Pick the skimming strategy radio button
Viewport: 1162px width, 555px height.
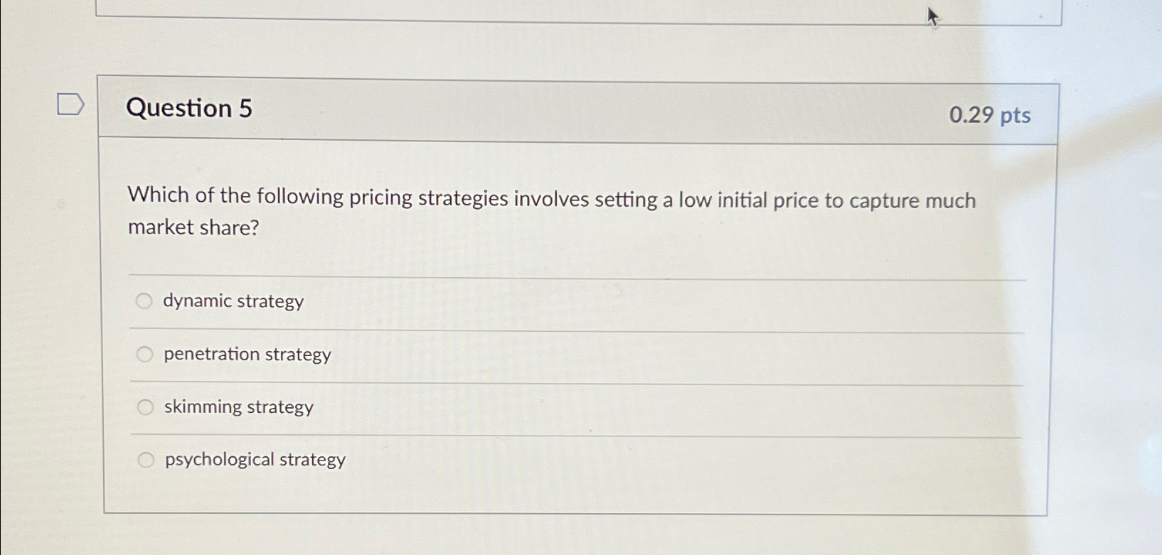coord(145,407)
